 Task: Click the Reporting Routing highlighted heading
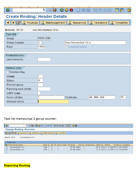tap(17, 166)
